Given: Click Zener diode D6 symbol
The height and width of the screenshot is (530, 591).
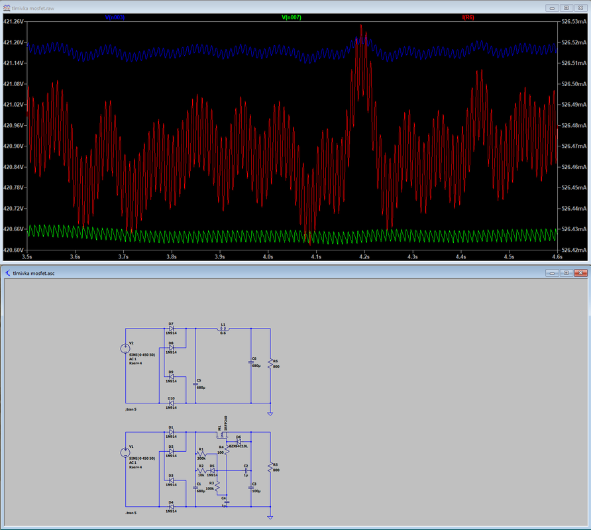Looking at the screenshot, I should tap(239, 442).
